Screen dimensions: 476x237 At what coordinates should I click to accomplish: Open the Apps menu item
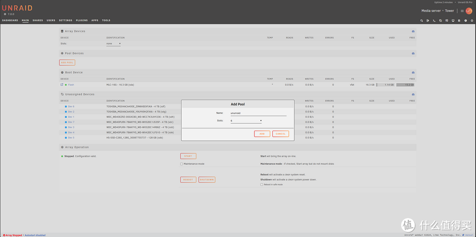click(95, 21)
